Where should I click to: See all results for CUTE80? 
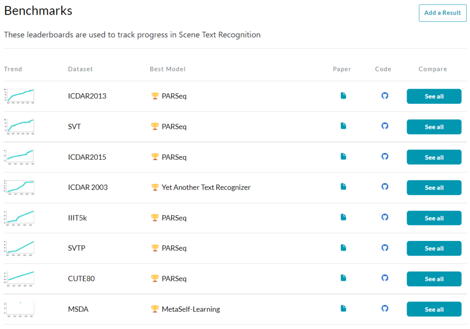coord(434,279)
